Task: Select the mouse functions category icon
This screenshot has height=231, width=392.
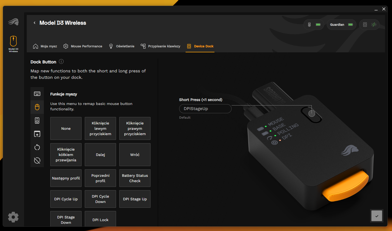Action: [x=37, y=107]
